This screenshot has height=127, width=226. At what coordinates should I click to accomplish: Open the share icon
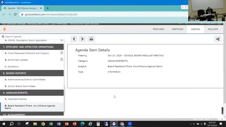tap(218, 39)
